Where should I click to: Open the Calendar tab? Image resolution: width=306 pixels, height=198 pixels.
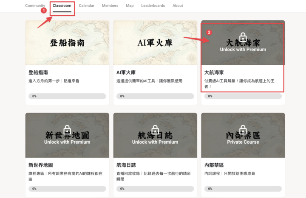(86, 6)
